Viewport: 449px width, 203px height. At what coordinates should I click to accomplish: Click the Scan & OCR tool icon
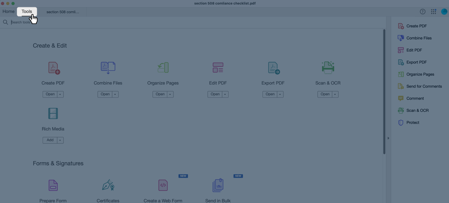coord(328,67)
